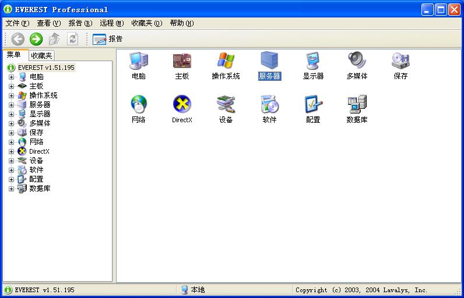Viewport: 464px width, 298px height.
Task: Select 设备 in the tree
Action: [36, 161]
